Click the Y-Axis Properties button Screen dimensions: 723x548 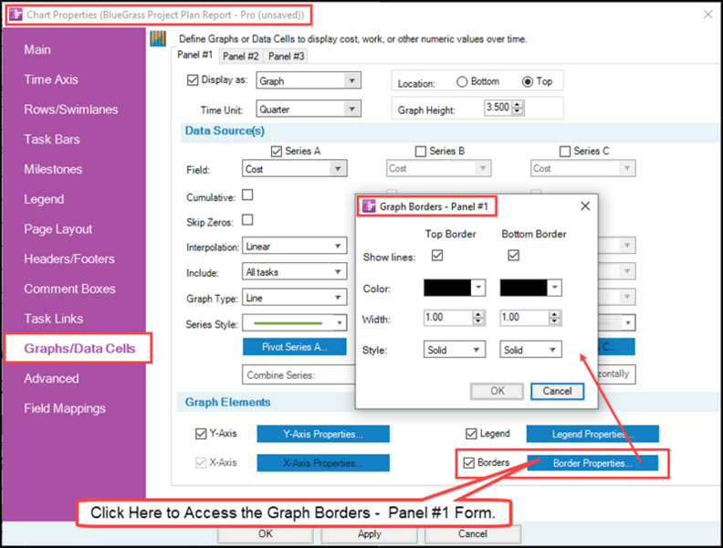(x=323, y=434)
